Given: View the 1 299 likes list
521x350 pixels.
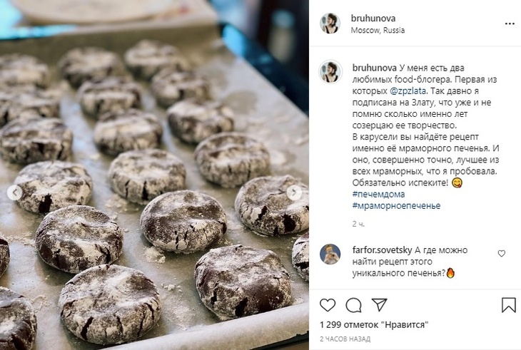Looking at the screenshot, I should (x=374, y=325).
